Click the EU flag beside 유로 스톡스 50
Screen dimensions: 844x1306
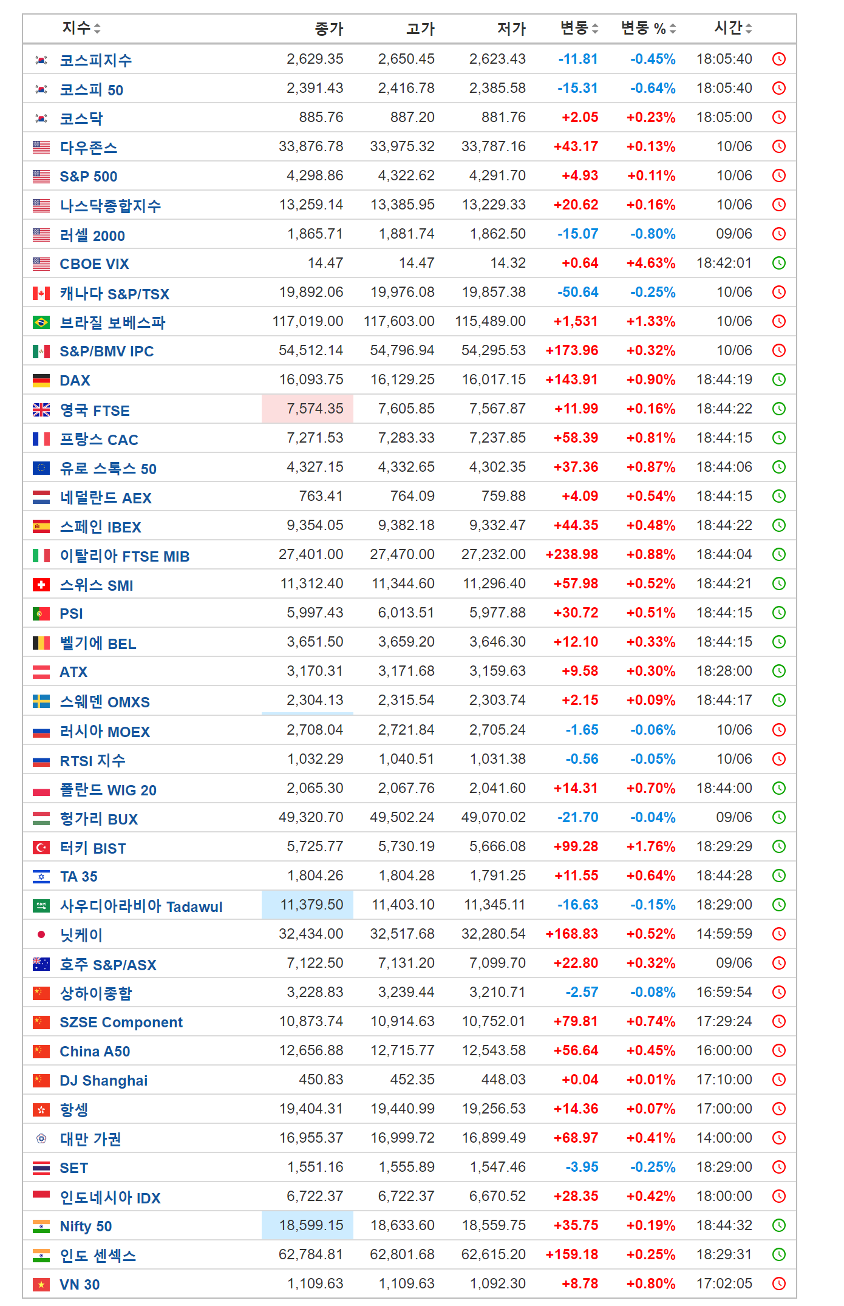[41, 468]
